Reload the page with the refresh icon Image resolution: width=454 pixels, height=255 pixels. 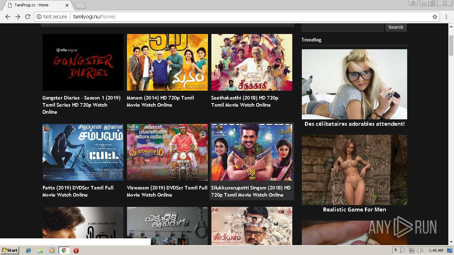pos(28,17)
